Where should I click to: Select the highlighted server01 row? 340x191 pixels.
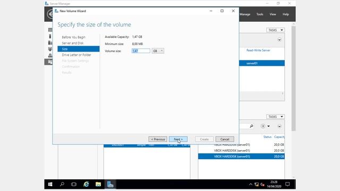pos(262,63)
